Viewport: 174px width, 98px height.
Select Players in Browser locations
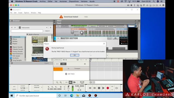(x=15, y=44)
